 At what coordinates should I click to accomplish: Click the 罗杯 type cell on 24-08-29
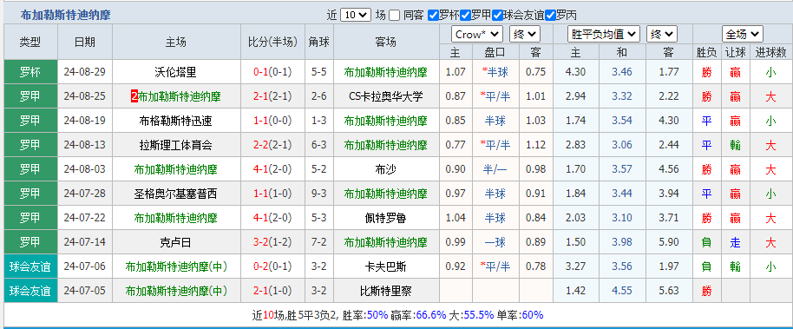(30, 72)
